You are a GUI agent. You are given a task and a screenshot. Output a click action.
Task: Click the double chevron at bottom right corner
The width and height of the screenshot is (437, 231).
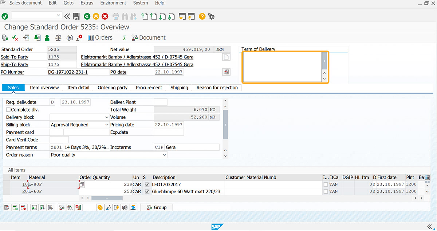pos(430,227)
